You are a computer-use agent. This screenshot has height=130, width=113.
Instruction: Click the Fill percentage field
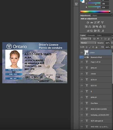coord(108,47)
